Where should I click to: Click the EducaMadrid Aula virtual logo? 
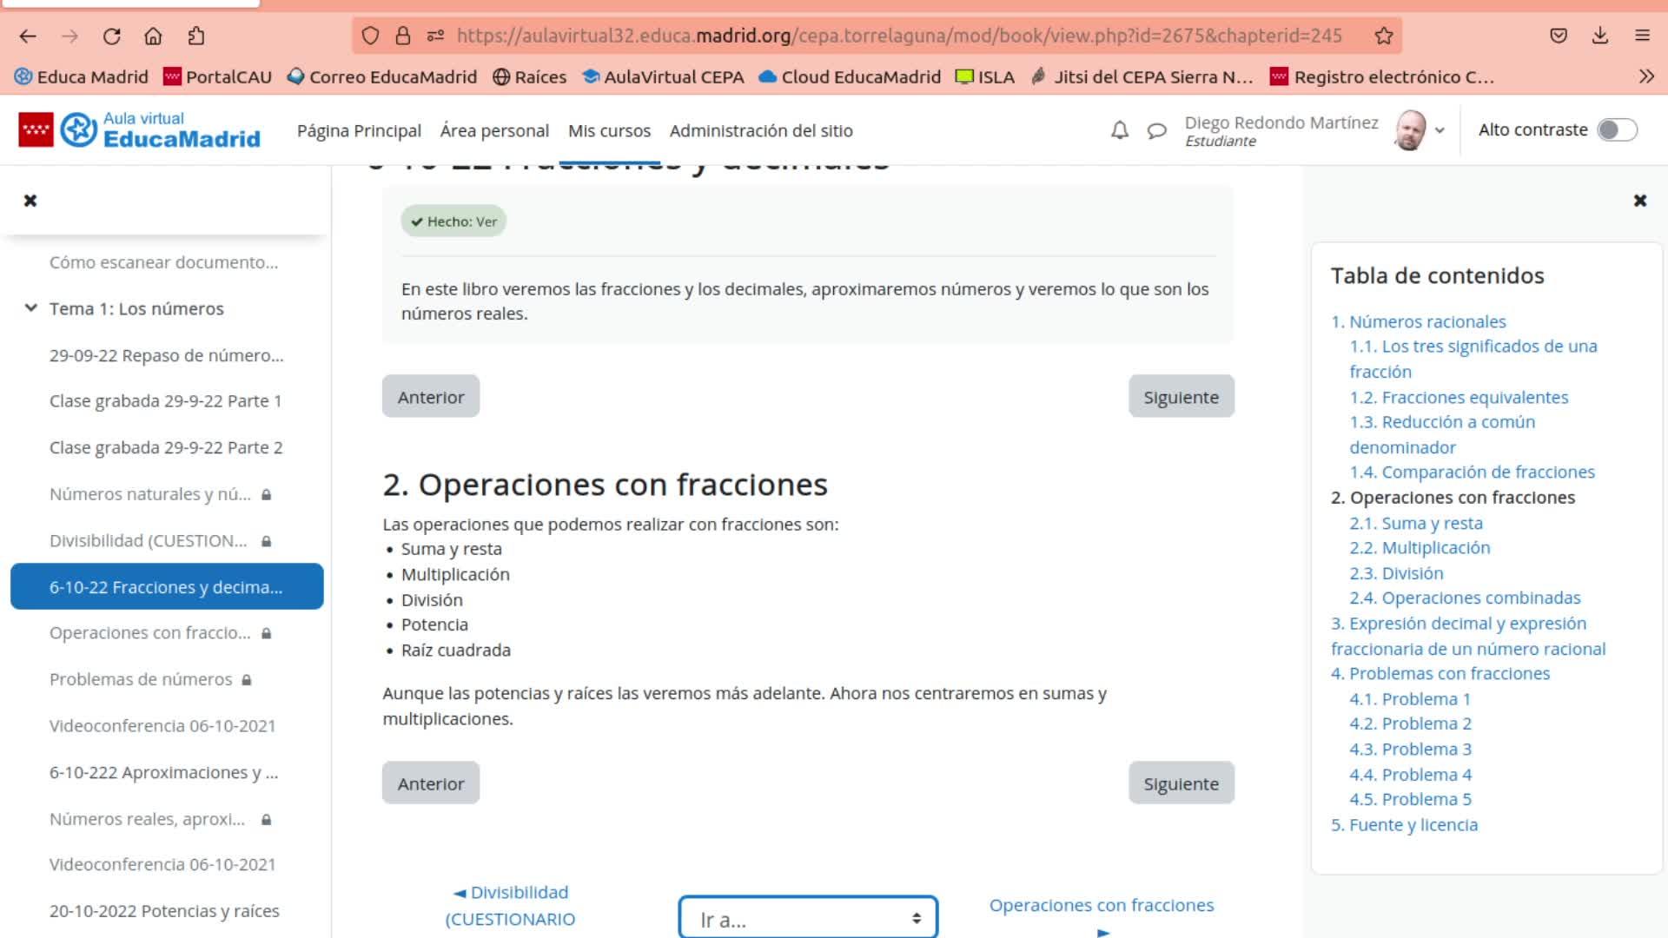point(139,130)
